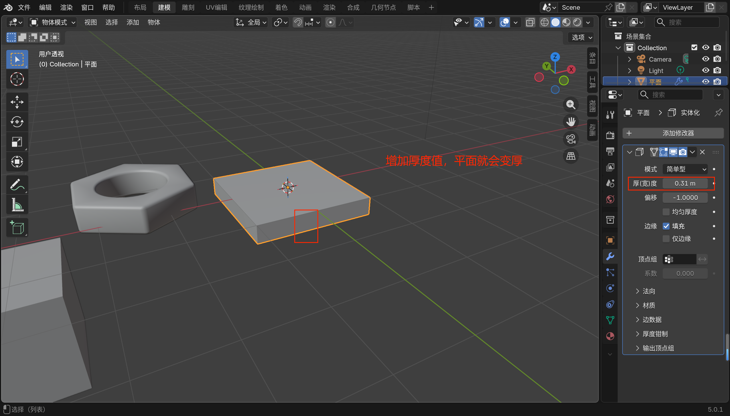Screen dimensions: 730x416
Task: Select the 3D Cursor tool
Action: [x=17, y=79]
